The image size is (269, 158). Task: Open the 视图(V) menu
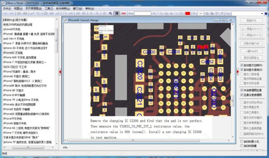click(x=18, y=8)
